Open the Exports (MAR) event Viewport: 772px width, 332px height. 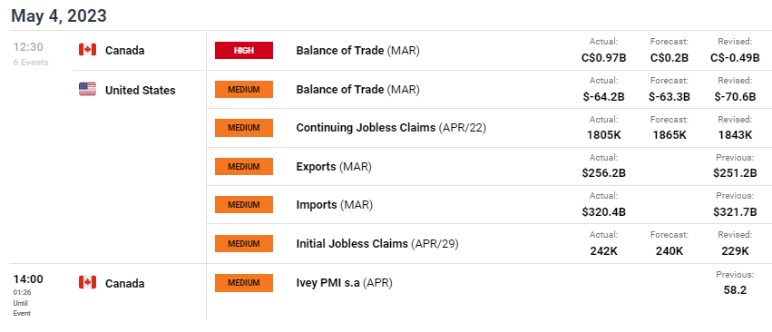(x=334, y=167)
